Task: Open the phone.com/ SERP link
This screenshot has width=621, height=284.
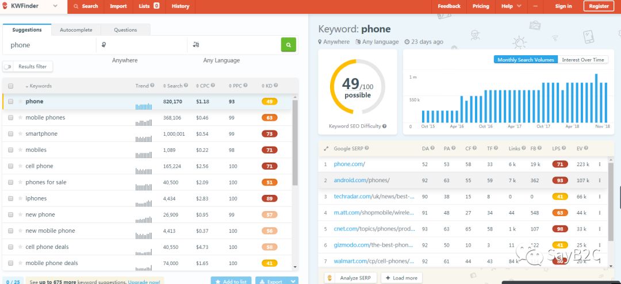Action: point(350,164)
